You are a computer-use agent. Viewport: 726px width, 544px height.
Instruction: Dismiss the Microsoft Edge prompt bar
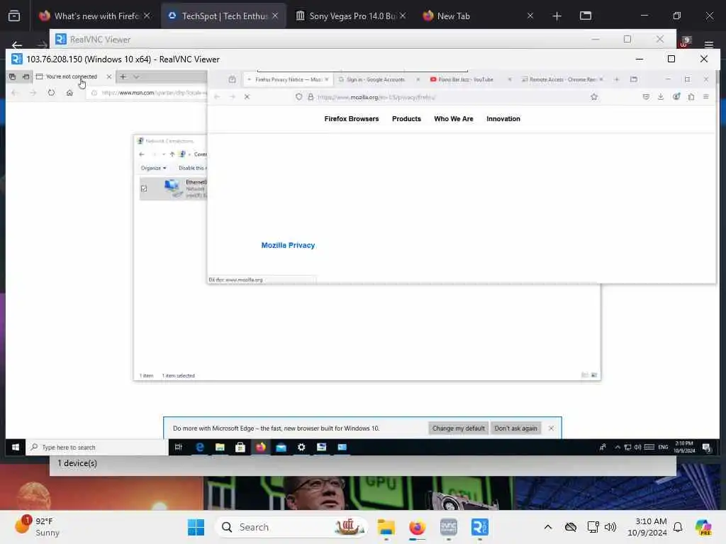551,429
